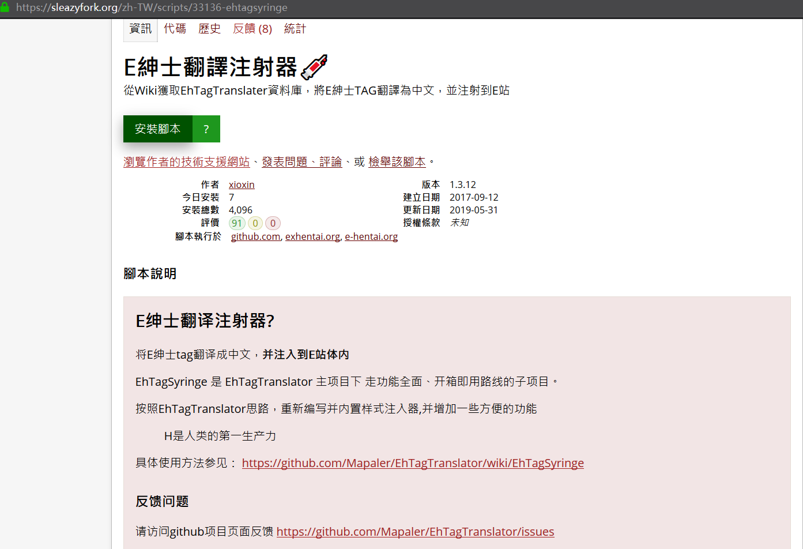
Task: Open the github.com applies-to link
Action: tap(255, 236)
